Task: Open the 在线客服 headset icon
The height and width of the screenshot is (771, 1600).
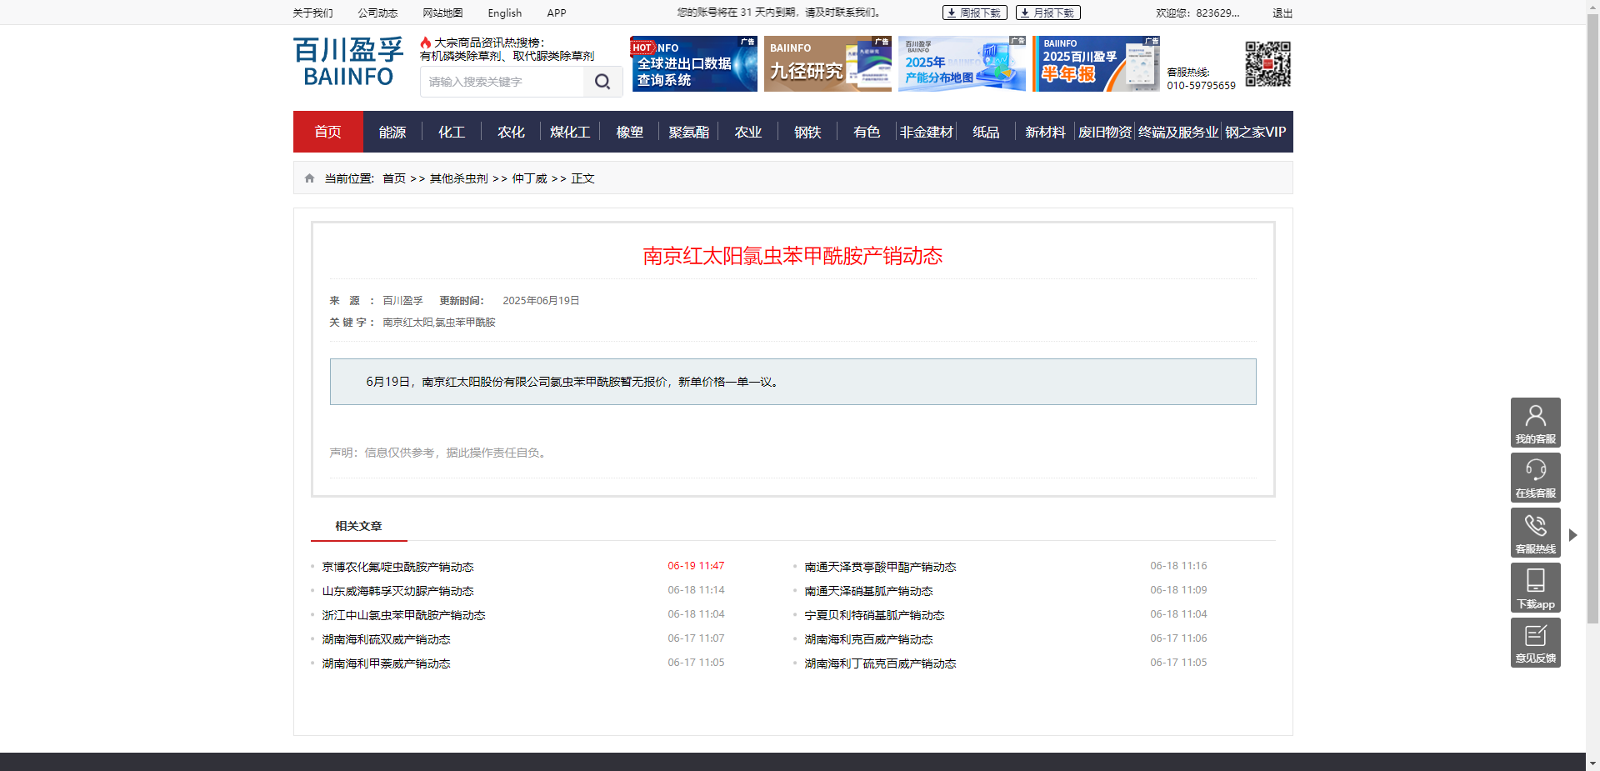Action: (1535, 478)
